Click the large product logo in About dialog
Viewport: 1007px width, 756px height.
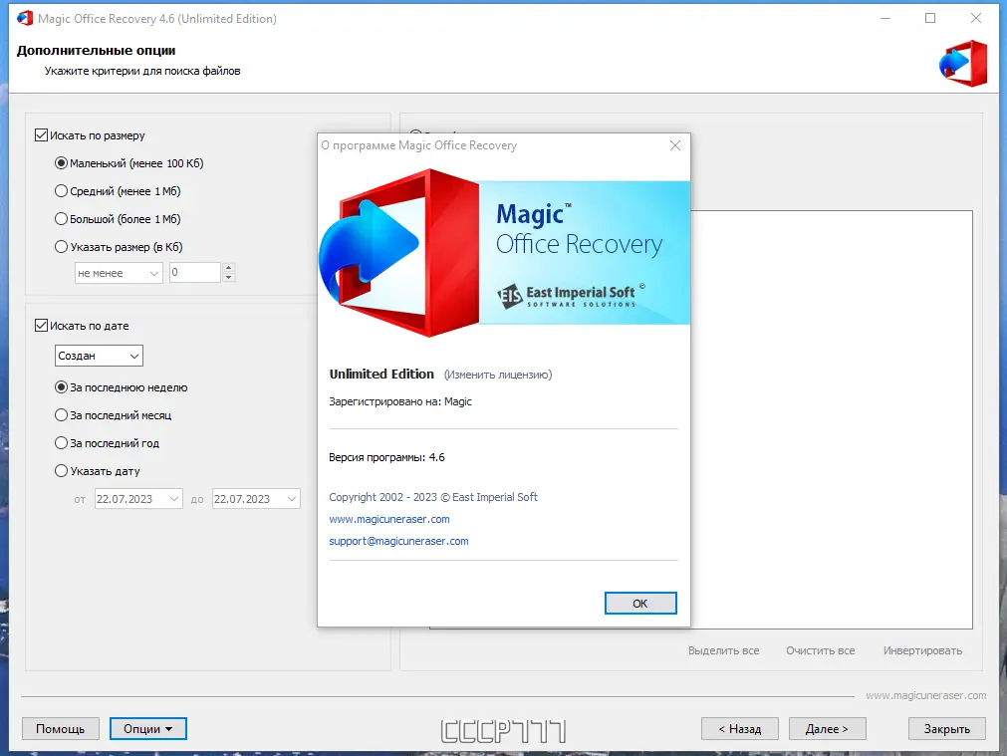[398, 252]
